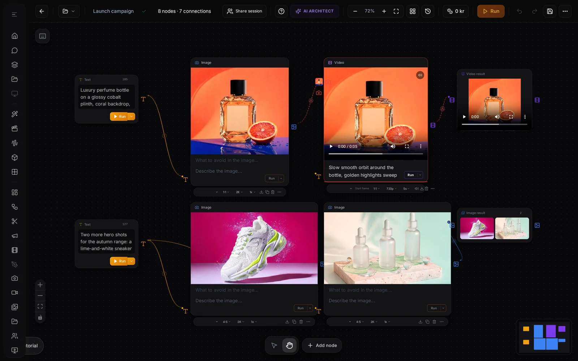Open Video result player three-dot menu
The height and width of the screenshot is (361, 578).
tap(525, 117)
